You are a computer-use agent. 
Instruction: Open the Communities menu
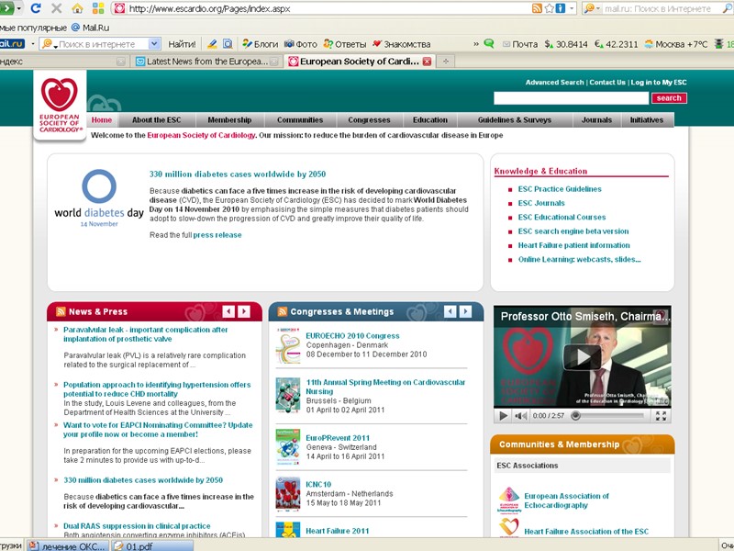[x=300, y=120]
